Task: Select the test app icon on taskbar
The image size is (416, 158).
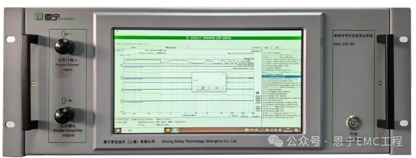Action: click(x=175, y=130)
